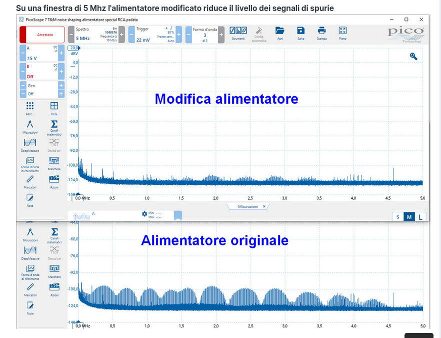This screenshot has height=338, width=441.
Task: Decrease the Spettro frequency range with minus
Action: coord(71,35)
